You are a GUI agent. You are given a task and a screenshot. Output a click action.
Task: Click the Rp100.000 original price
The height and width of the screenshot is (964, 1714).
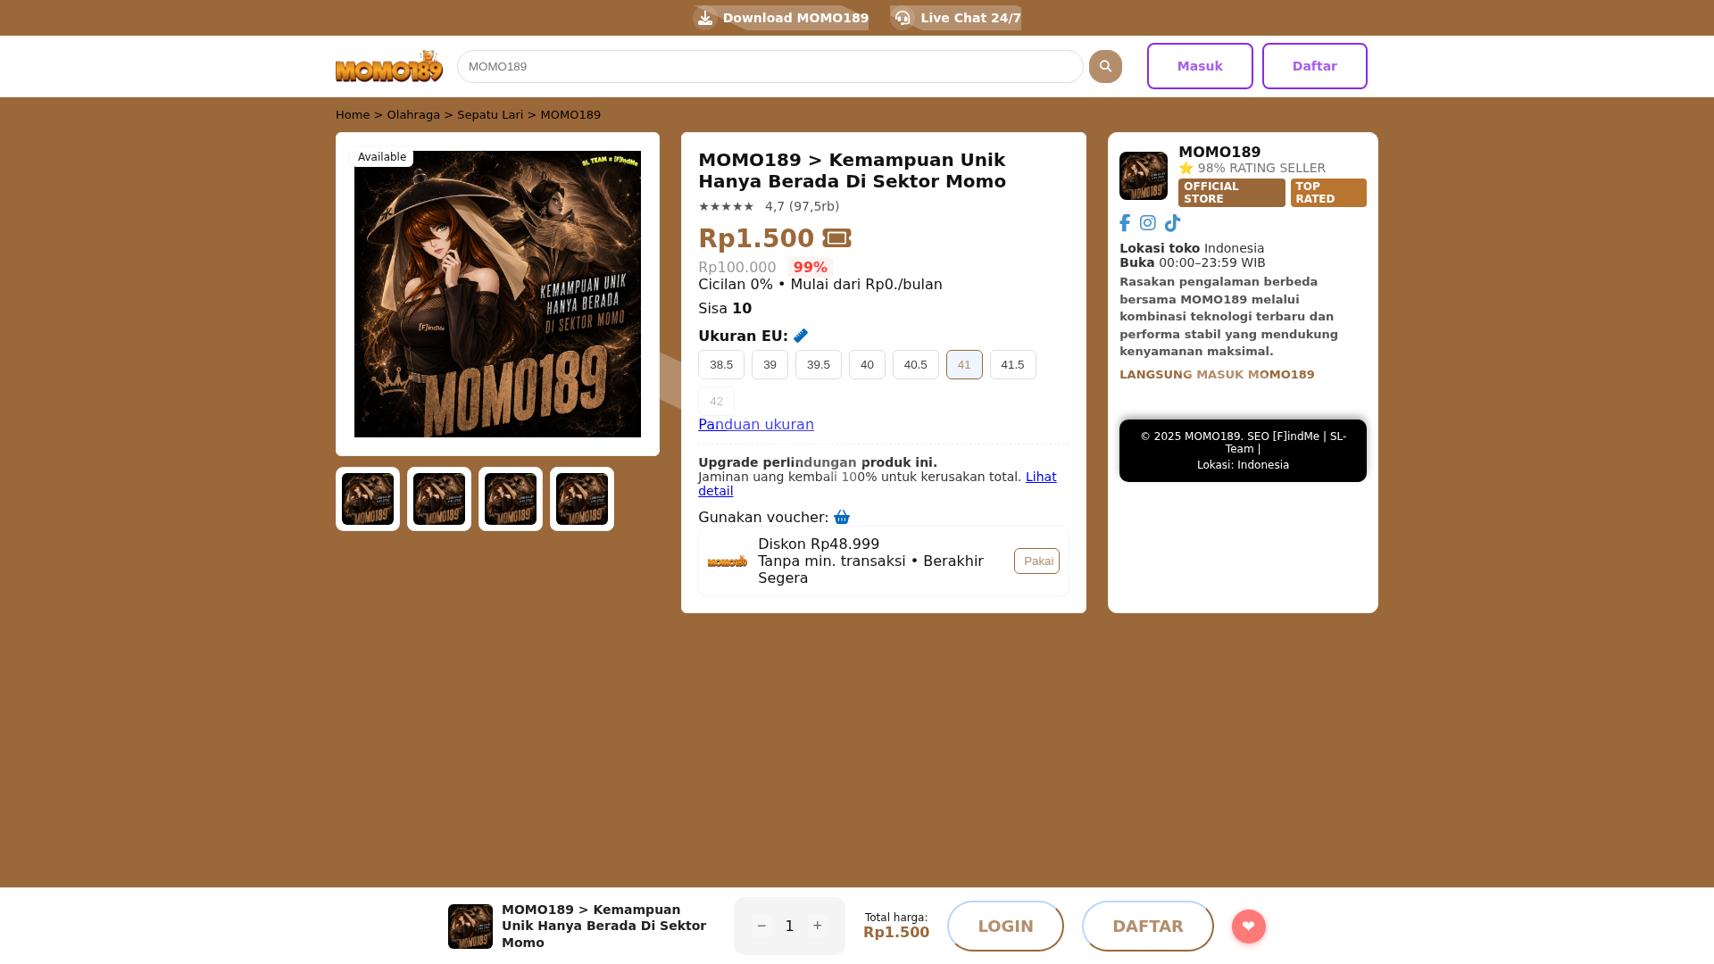(737, 267)
